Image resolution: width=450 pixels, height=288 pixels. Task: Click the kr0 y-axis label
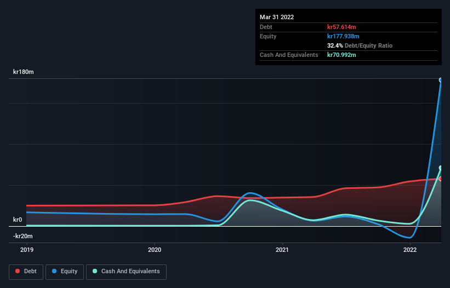(x=18, y=220)
